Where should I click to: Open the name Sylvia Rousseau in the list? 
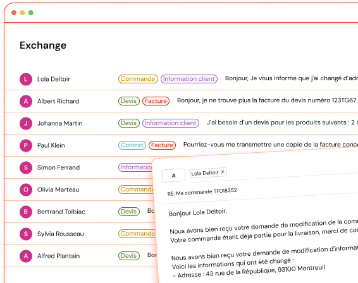61,234
